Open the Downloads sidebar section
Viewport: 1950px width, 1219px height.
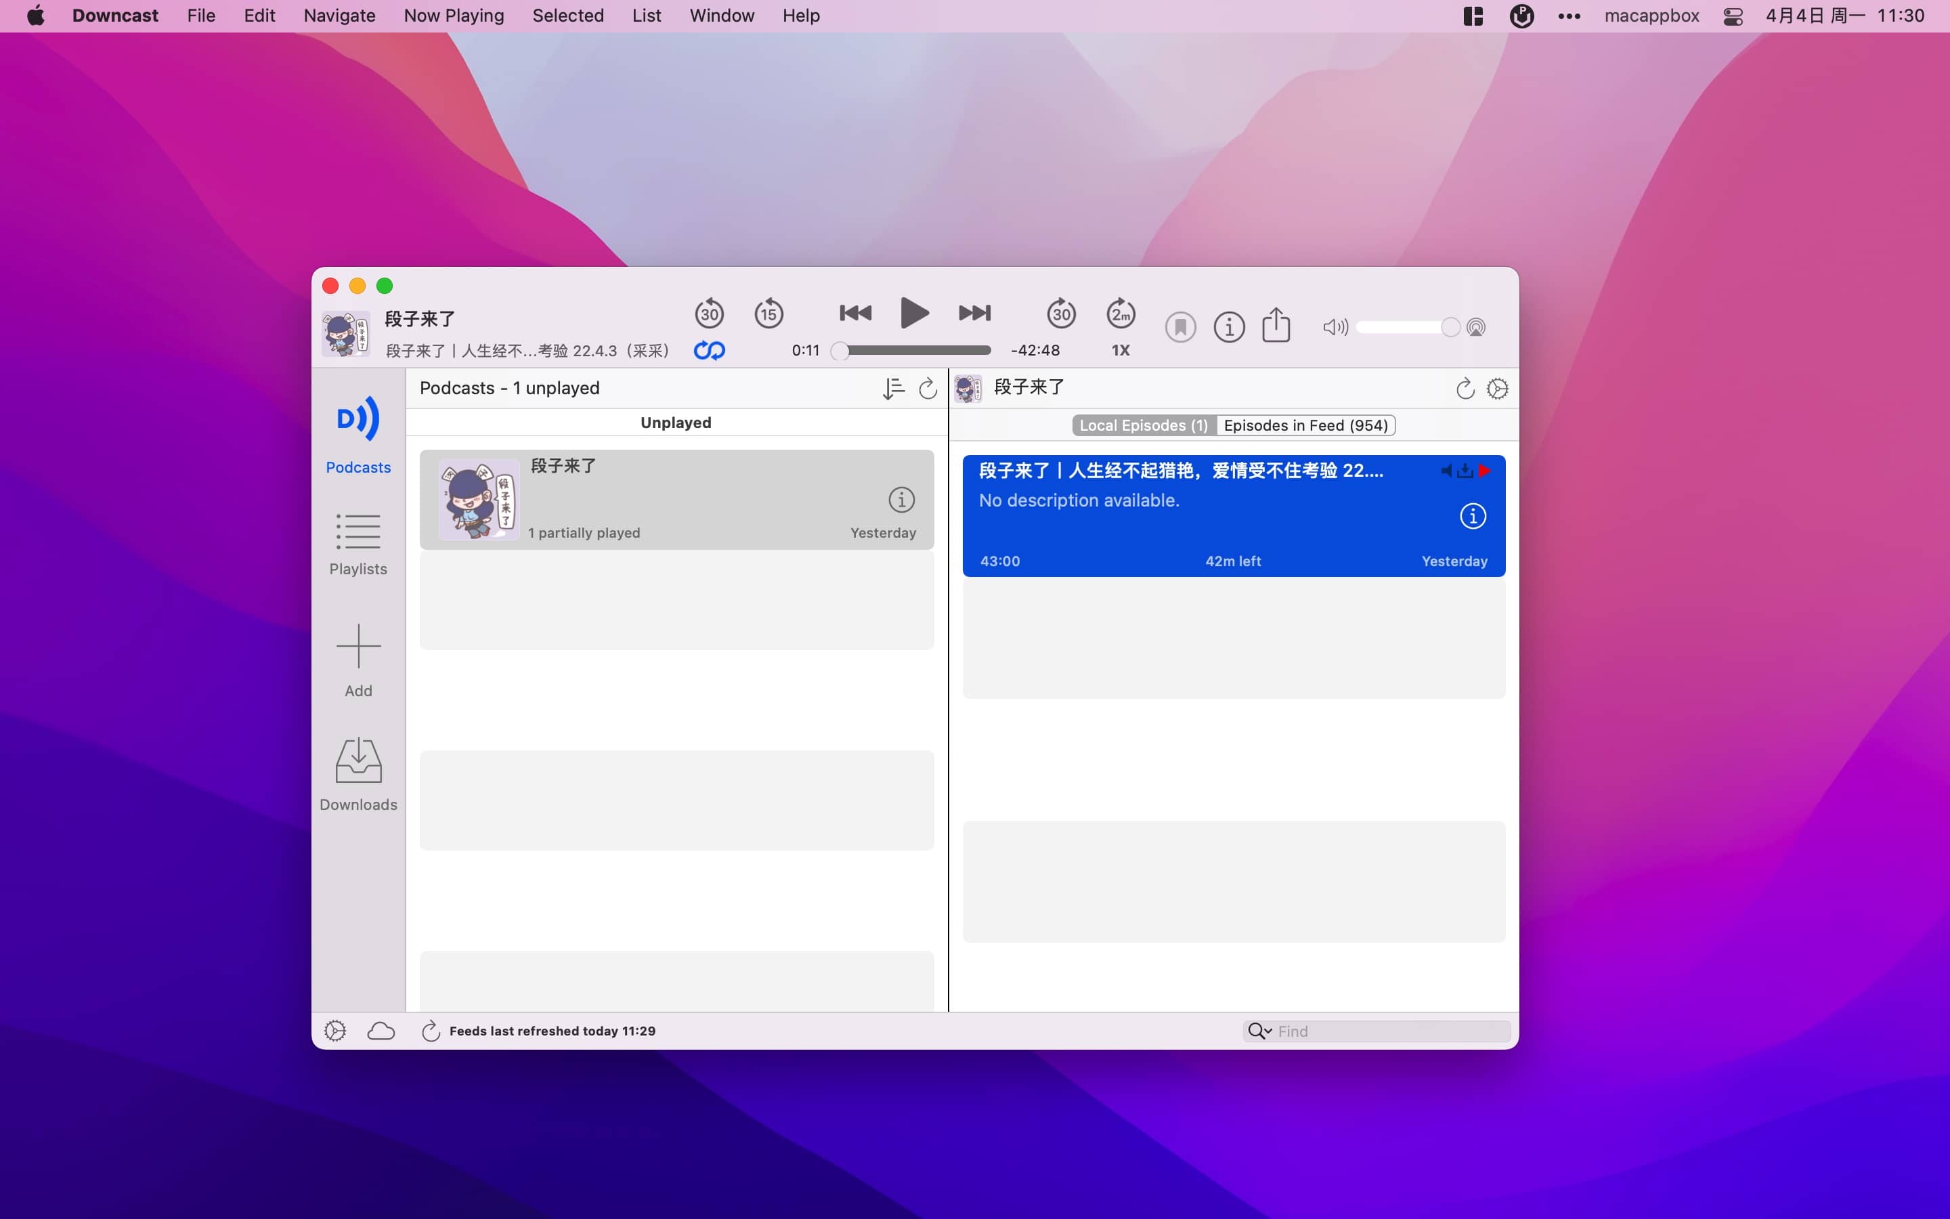coord(357,775)
